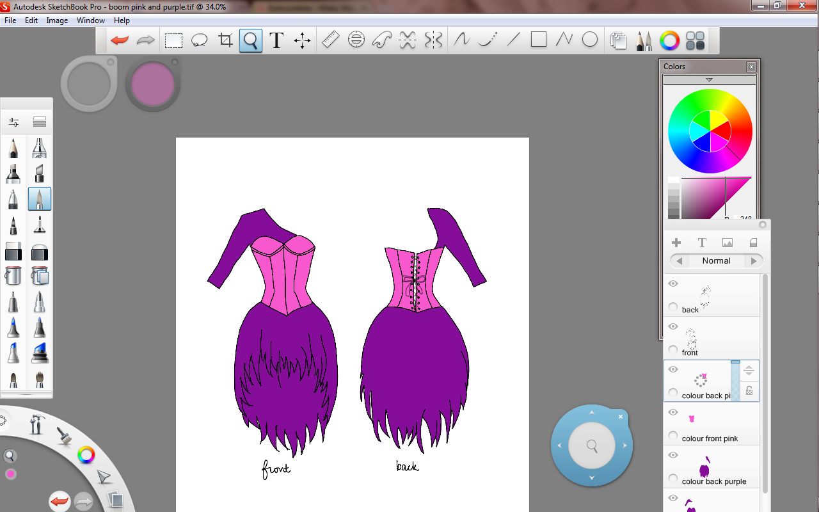Switch blend mode with right arrow next to Normal
Viewport: 819px width, 512px height.
(x=754, y=261)
